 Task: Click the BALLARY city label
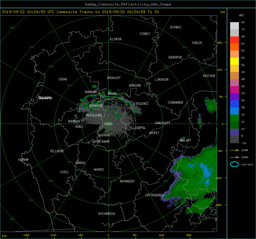[185, 140]
